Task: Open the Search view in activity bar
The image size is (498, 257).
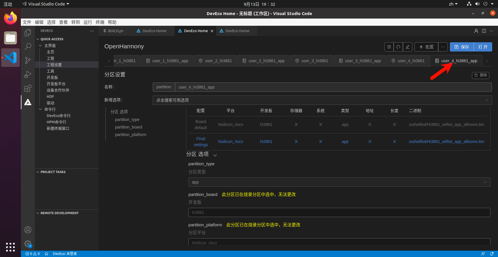Action: [28, 46]
